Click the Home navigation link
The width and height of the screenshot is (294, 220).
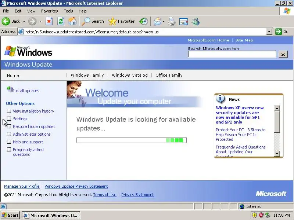(x=13, y=76)
